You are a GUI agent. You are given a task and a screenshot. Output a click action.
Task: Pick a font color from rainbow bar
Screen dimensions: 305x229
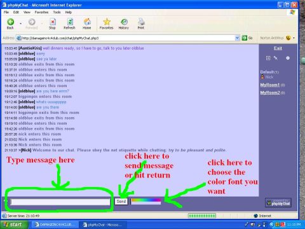tap(146, 201)
